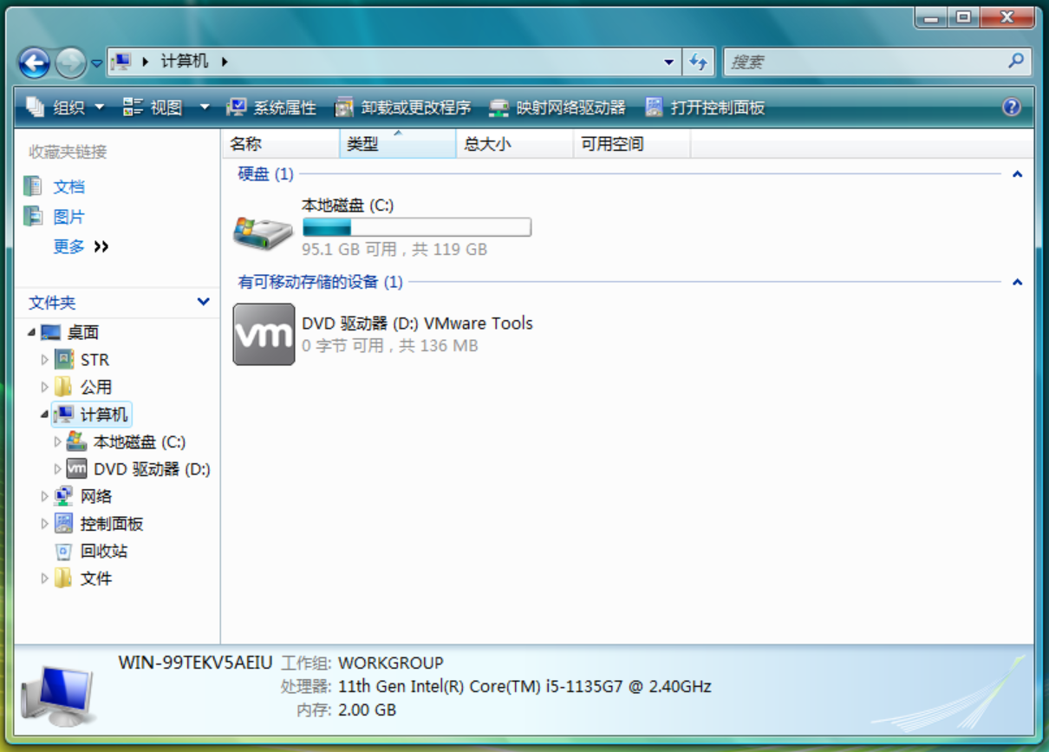Click the refresh icon beside address bar
The height and width of the screenshot is (752, 1049).
coord(698,62)
